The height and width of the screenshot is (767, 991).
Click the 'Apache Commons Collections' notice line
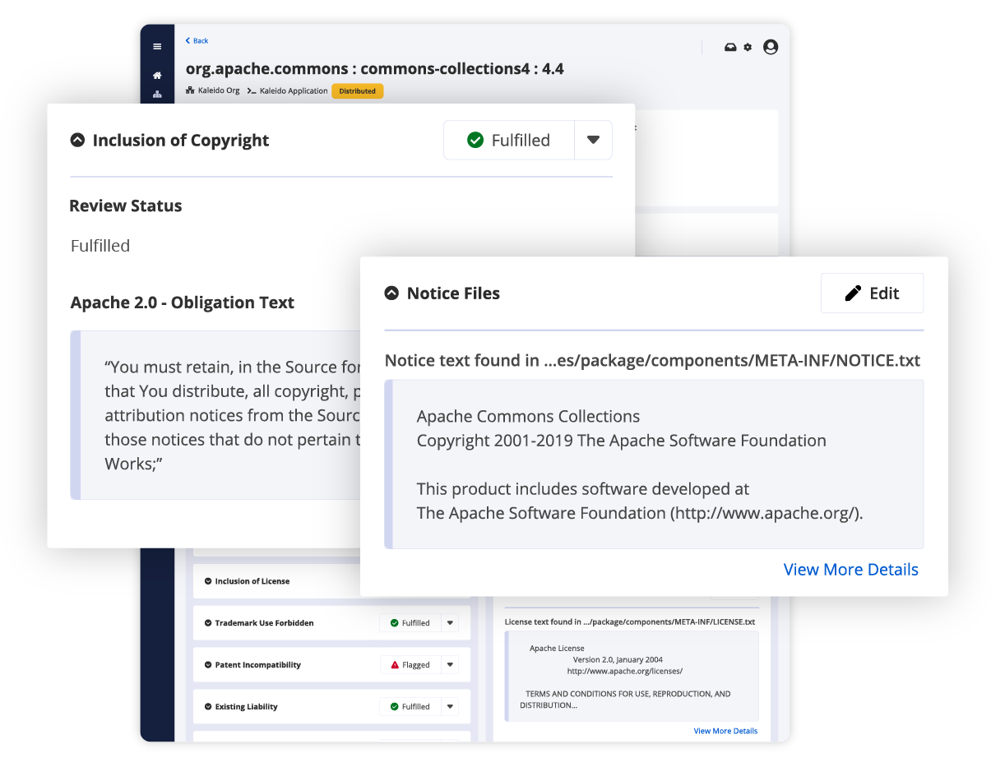click(x=528, y=417)
